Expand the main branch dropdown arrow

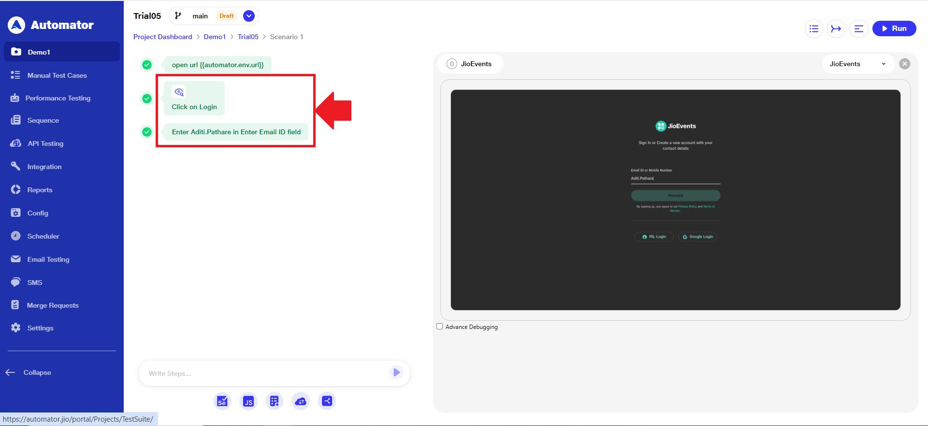click(249, 16)
